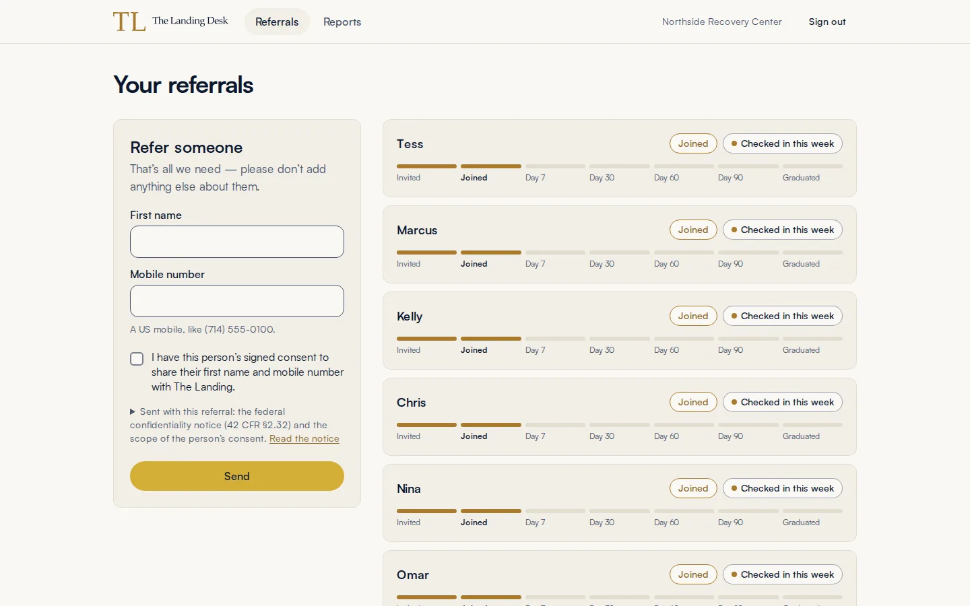Click Omar's Joined status badge

click(x=693, y=574)
